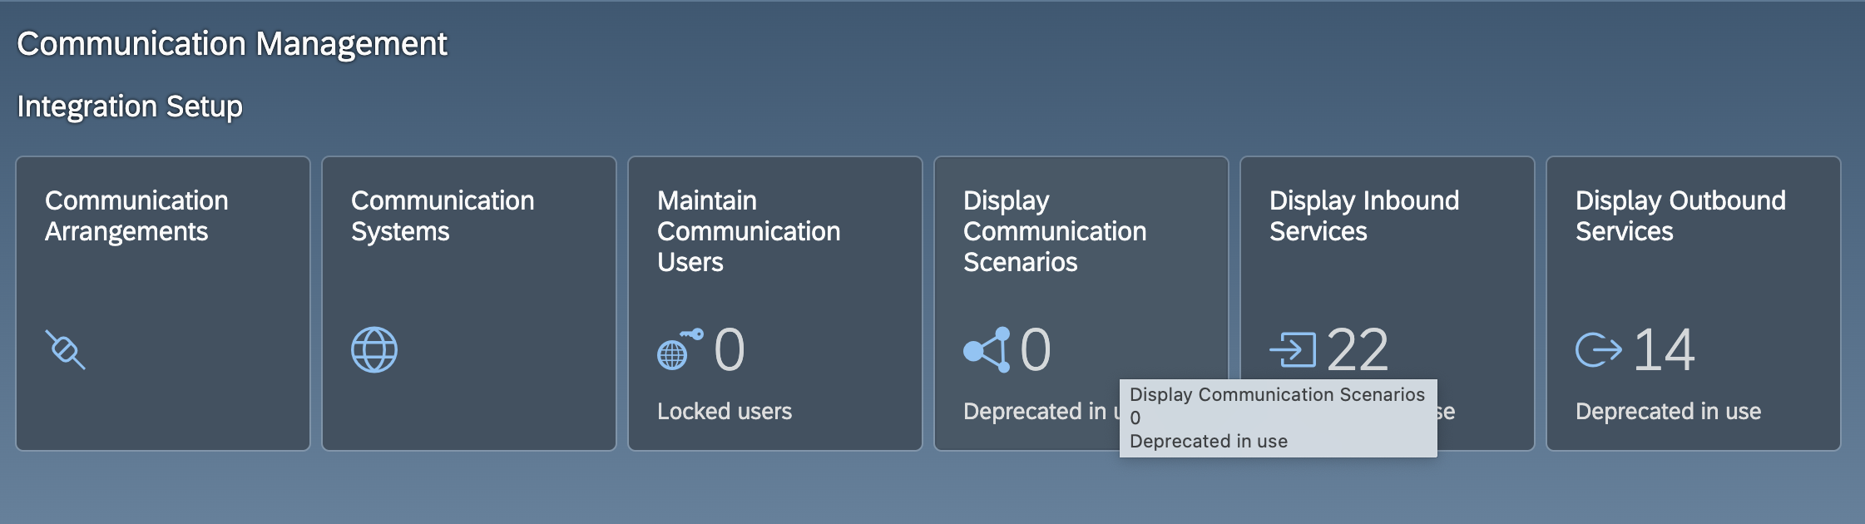
Task: Click the 0 count on Display Communication Scenarios tile
Action: (1036, 349)
